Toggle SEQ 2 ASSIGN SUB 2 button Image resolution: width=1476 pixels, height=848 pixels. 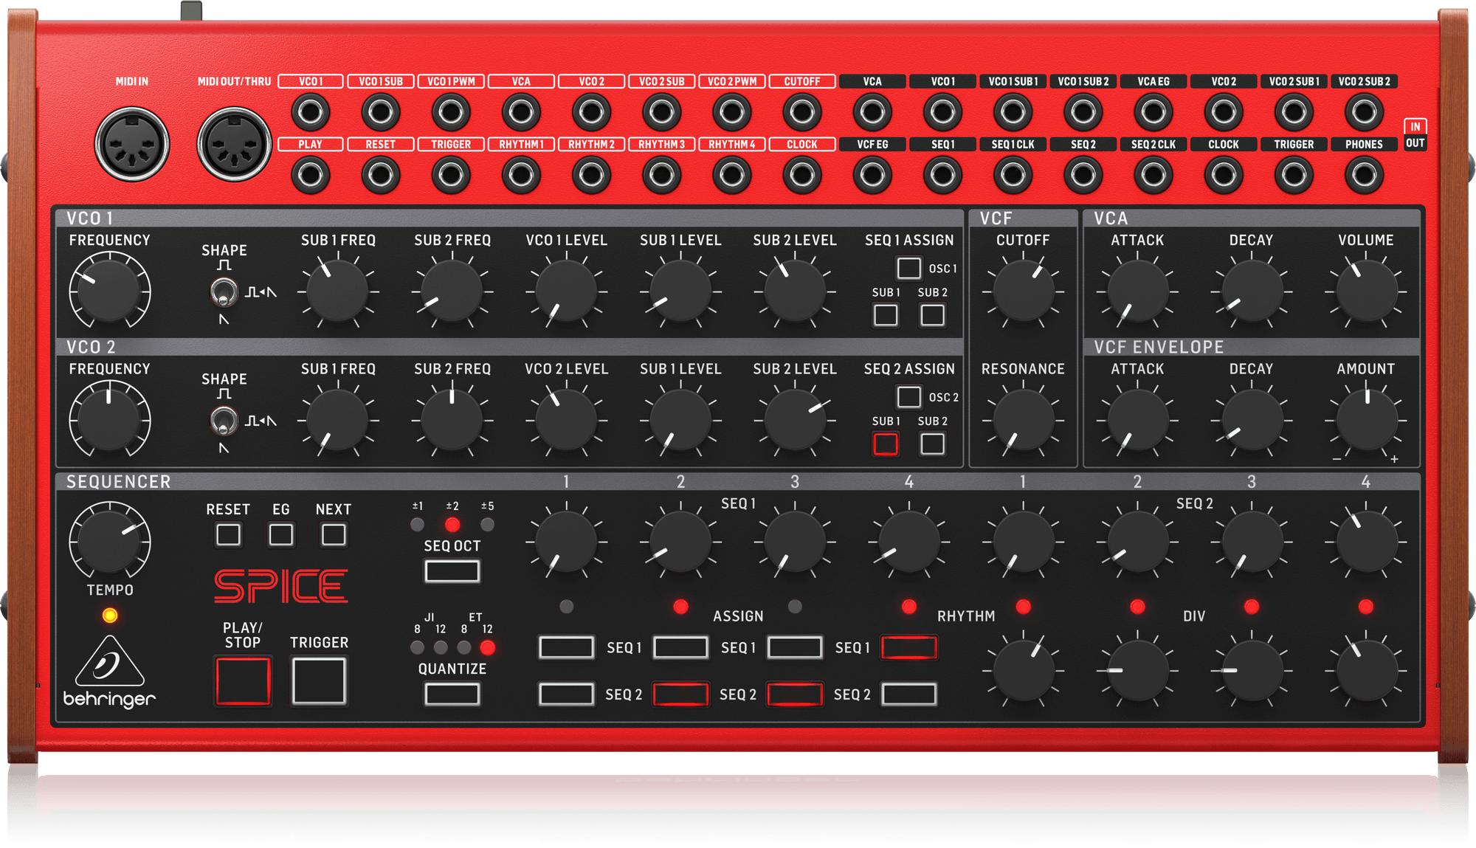(932, 444)
